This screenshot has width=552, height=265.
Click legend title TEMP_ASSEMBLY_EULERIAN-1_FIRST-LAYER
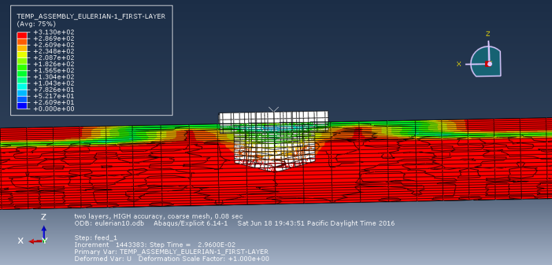(x=91, y=17)
